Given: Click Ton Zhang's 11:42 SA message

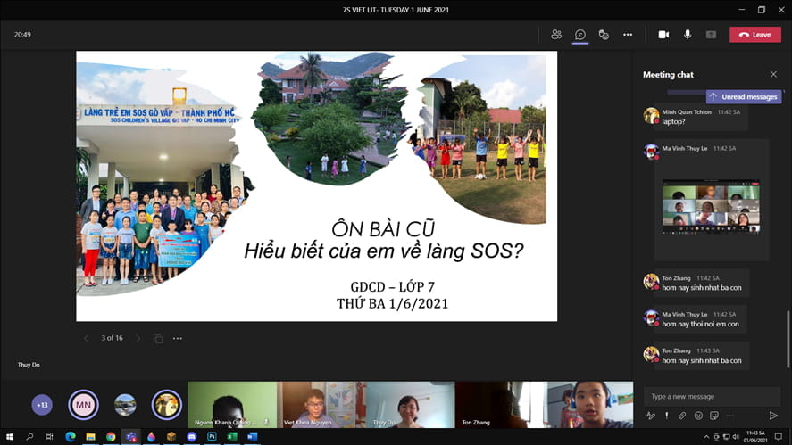Looking at the screenshot, I should click(x=702, y=283).
